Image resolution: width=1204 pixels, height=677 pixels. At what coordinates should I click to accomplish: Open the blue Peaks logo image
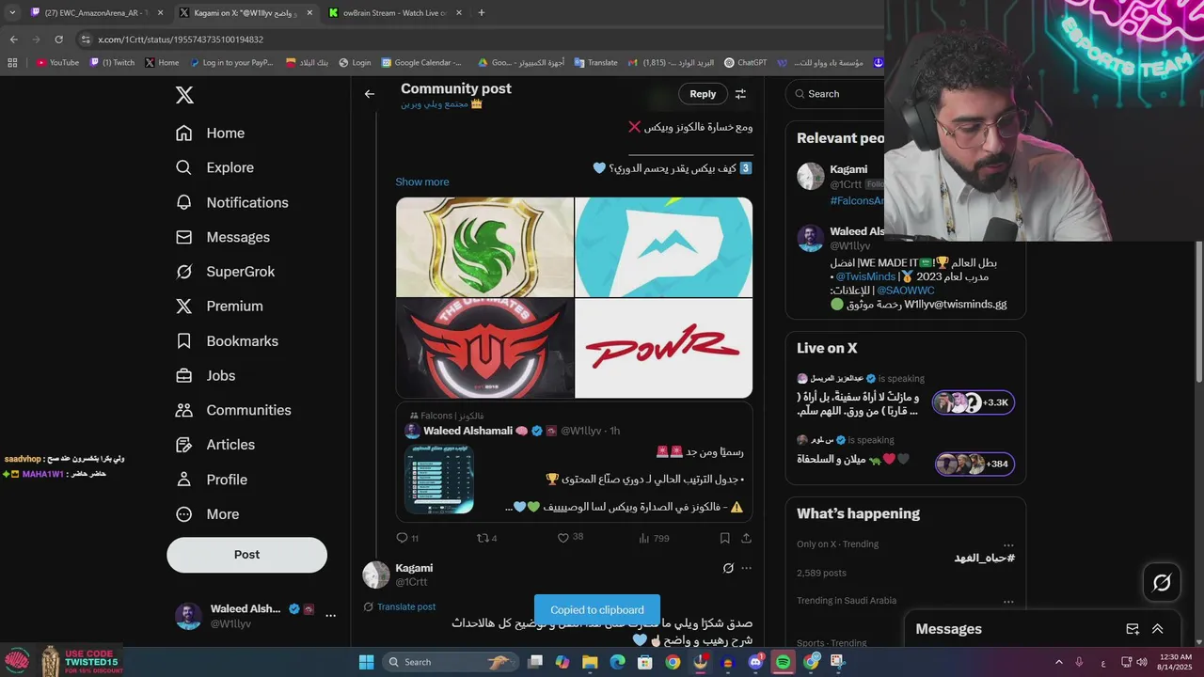click(x=663, y=247)
